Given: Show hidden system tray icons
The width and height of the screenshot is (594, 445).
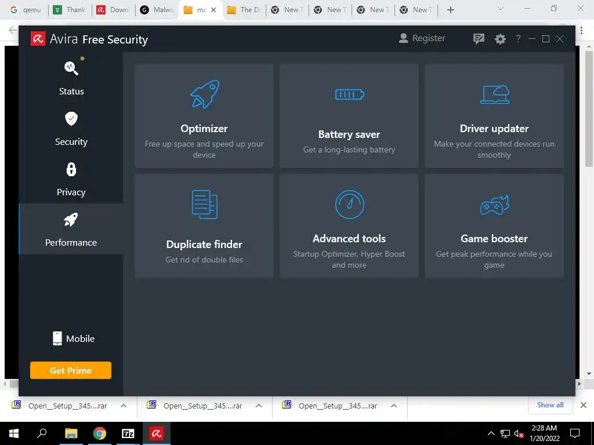Looking at the screenshot, I should [x=491, y=433].
